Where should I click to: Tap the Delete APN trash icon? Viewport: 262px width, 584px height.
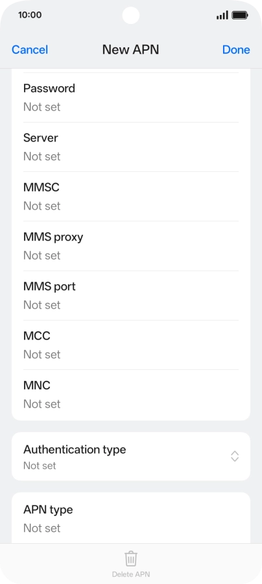coord(130,559)
